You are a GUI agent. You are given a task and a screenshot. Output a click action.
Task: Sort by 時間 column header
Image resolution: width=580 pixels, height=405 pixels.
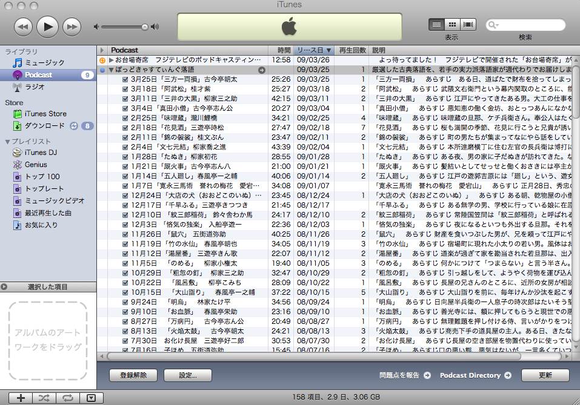[x=281, y=50]
